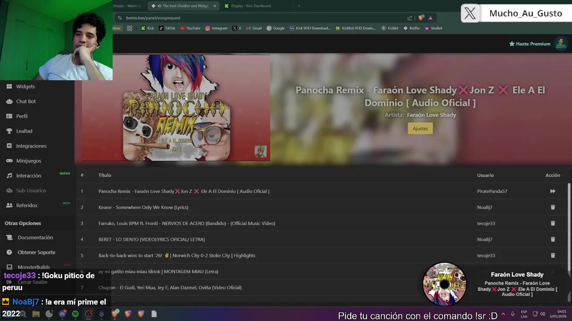The height and width of the screenshot is (321, 572).
Task: Open the Instagram bookmark
Action: click(x=216, y=28)
